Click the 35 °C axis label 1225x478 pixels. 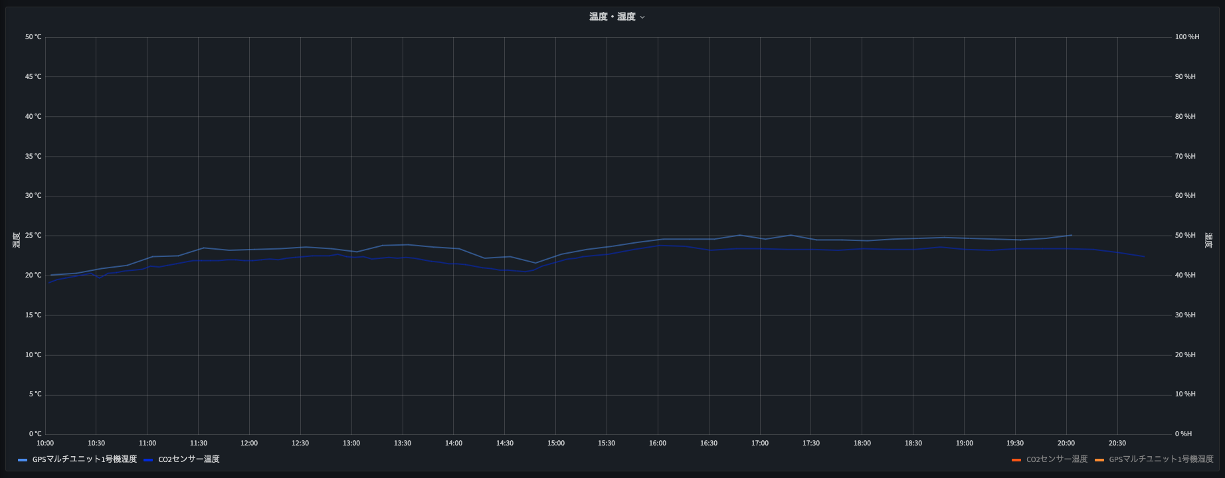(x=33, y=157)
